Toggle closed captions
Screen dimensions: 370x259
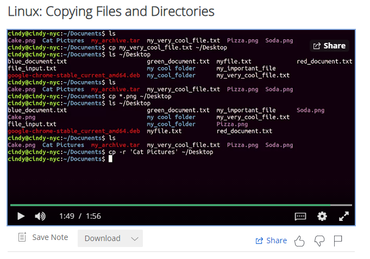click(x=300, y=216)
